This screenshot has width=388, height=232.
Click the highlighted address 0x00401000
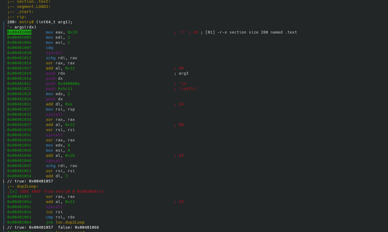[19, 32]
